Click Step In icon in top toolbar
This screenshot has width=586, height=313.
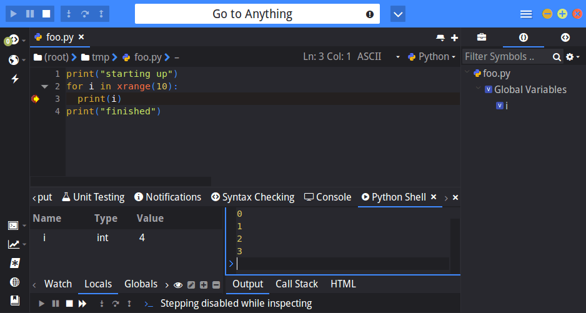[69, 14]
